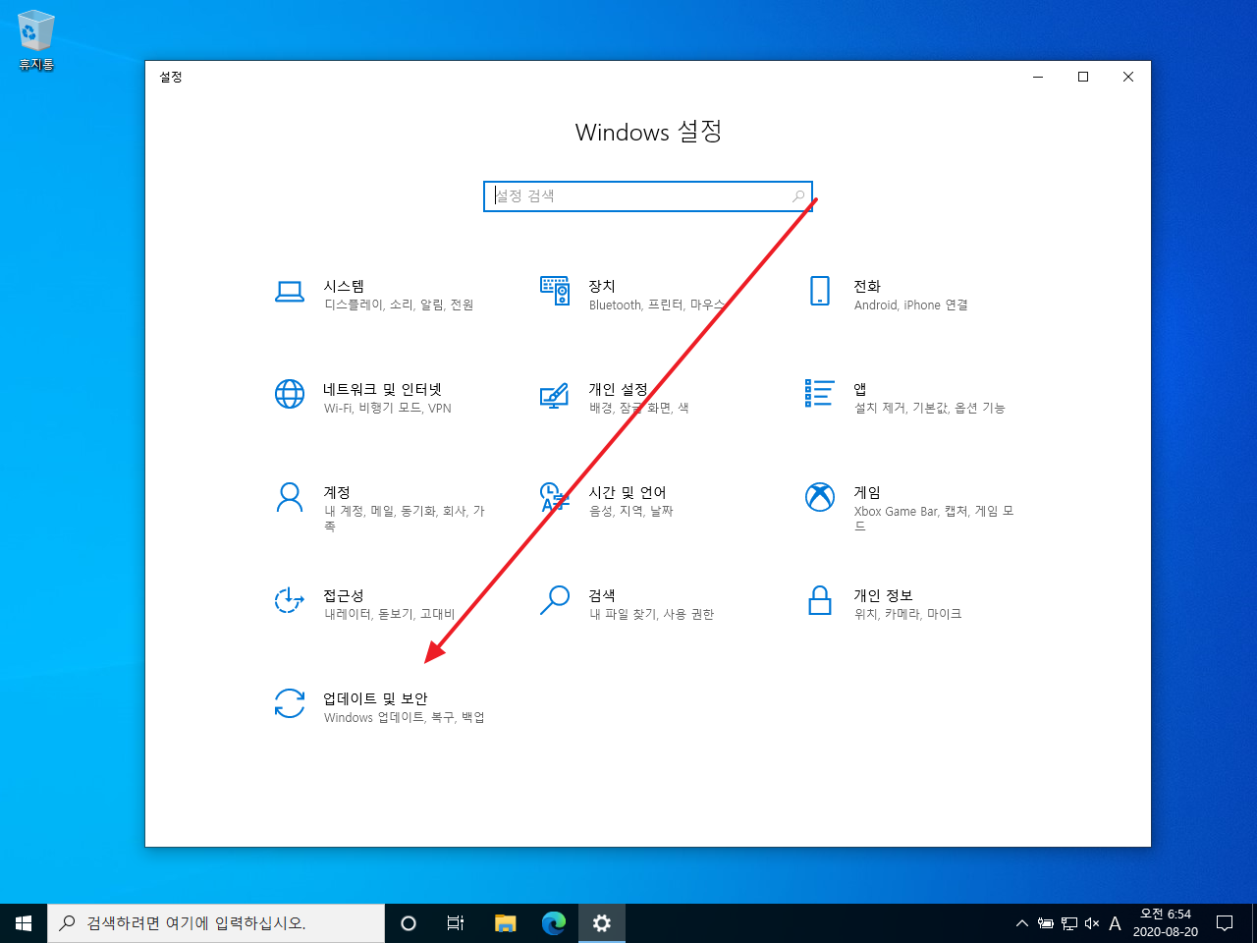Focus the 설정 검색 search field

click(648, 196)
